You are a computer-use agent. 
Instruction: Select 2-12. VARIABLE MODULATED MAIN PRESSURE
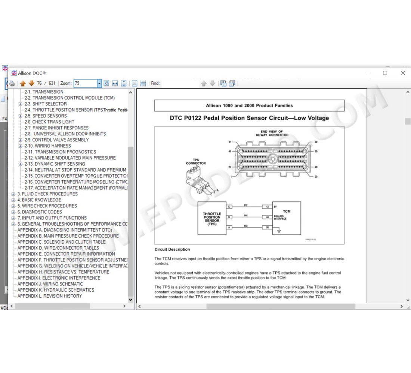pyautogui.click(x=70, y=158)
